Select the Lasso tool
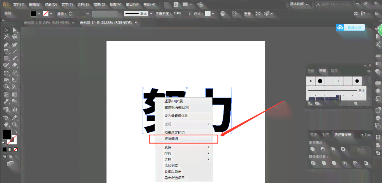382x183 pixels. (x=15, y=37)
